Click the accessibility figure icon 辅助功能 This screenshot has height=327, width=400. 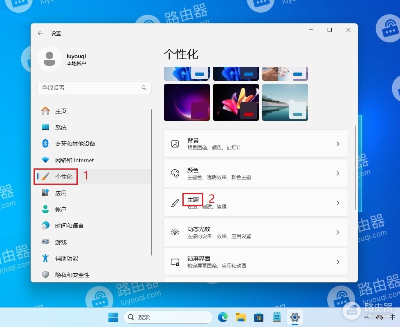click(45, 258)
